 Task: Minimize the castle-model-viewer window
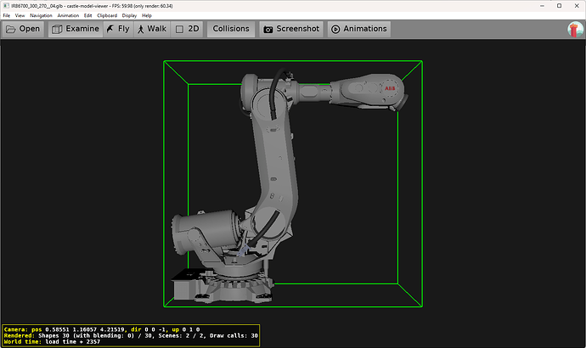(543, 6)
